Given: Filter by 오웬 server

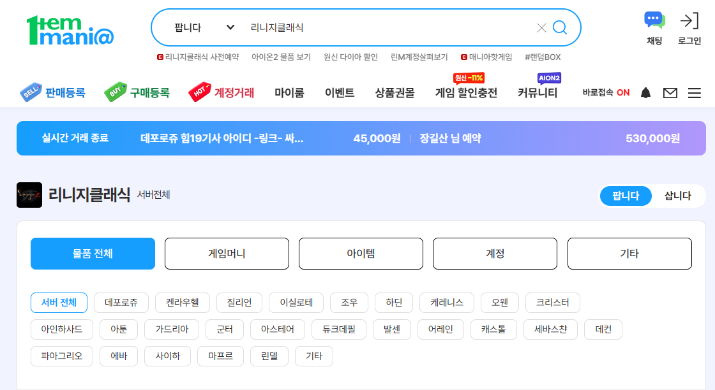Looking at the screenshot, I should coord(500,303).
